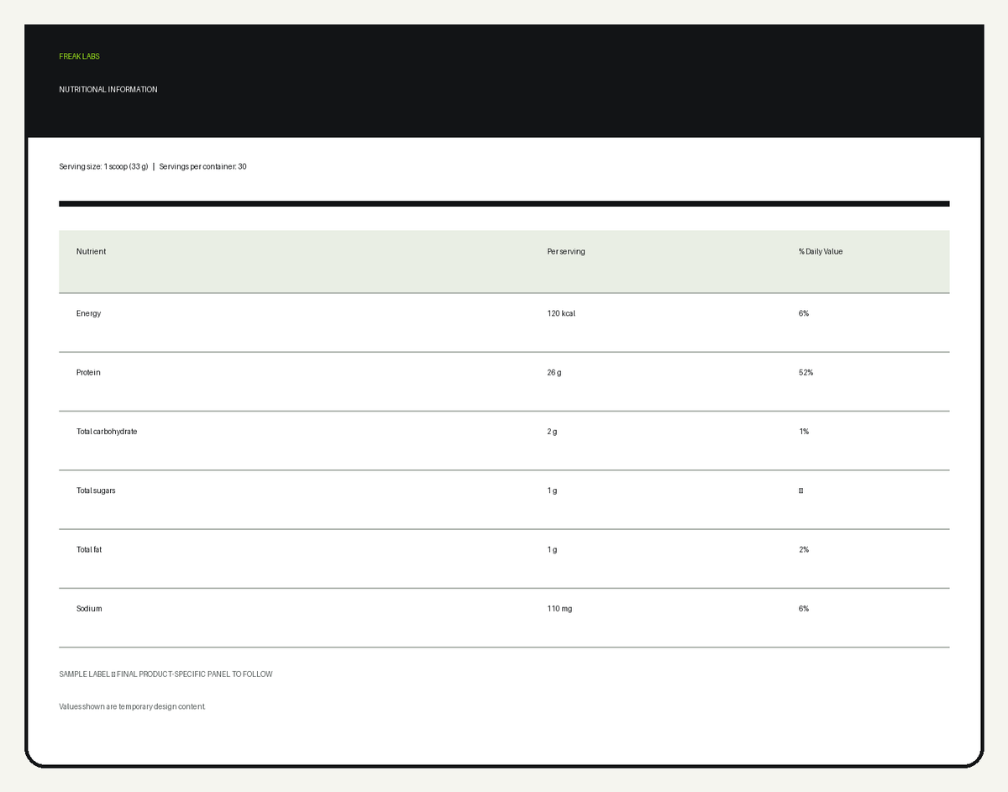This screenshot has width=1008, height=792.
Task: Click the Total fat 1 g value
Action: [x=552, y=549]
